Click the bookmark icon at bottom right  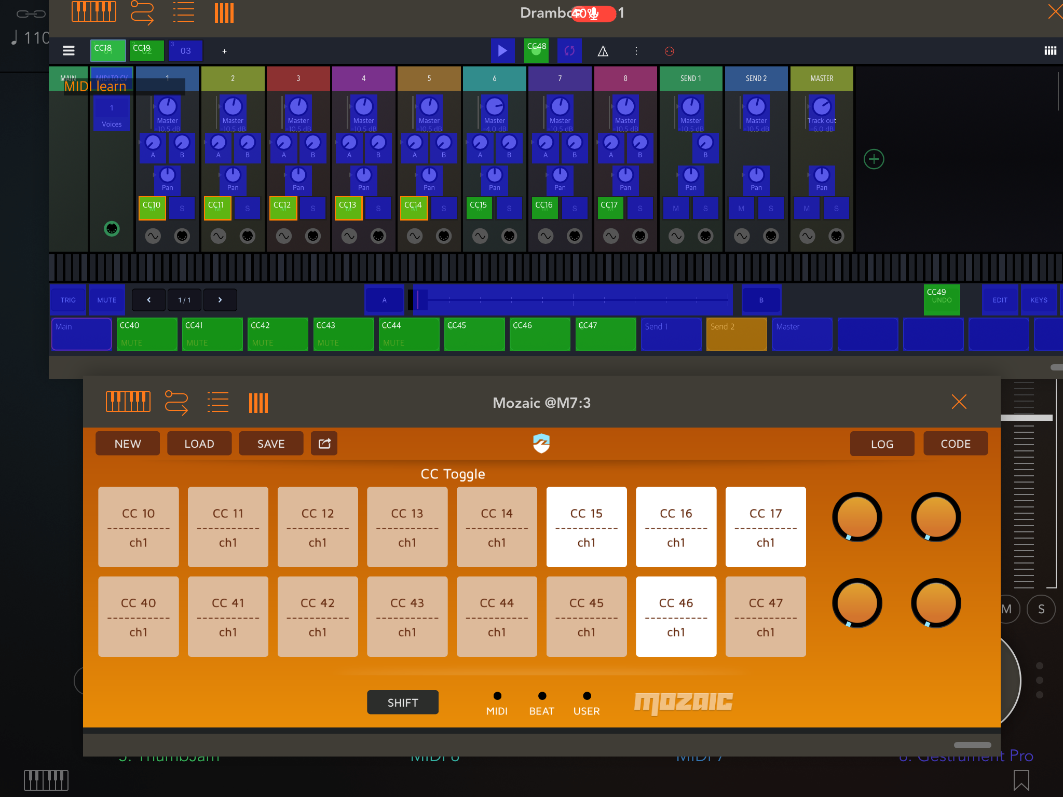point(1021,779)
